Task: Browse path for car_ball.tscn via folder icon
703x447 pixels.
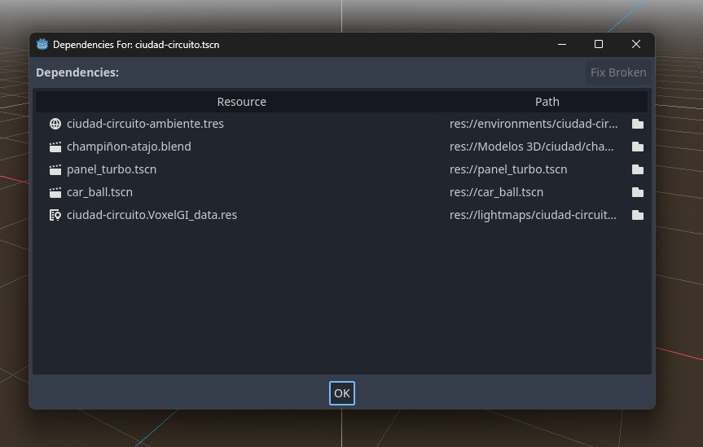Action: pyautogui.click(x=638, y=192)
